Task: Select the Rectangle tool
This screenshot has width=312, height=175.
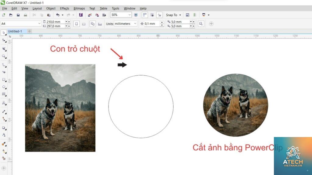Action: pos(4,80)
